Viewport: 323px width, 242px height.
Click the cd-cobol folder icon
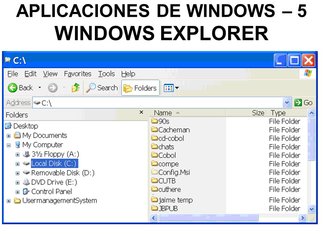pyautogui.click(x=154, y=137)
